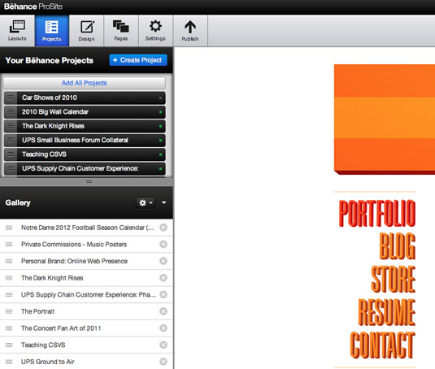Select UPS Ground to Air gallery row
This screenshot has width=435, height=369.
tap(86, 362)
